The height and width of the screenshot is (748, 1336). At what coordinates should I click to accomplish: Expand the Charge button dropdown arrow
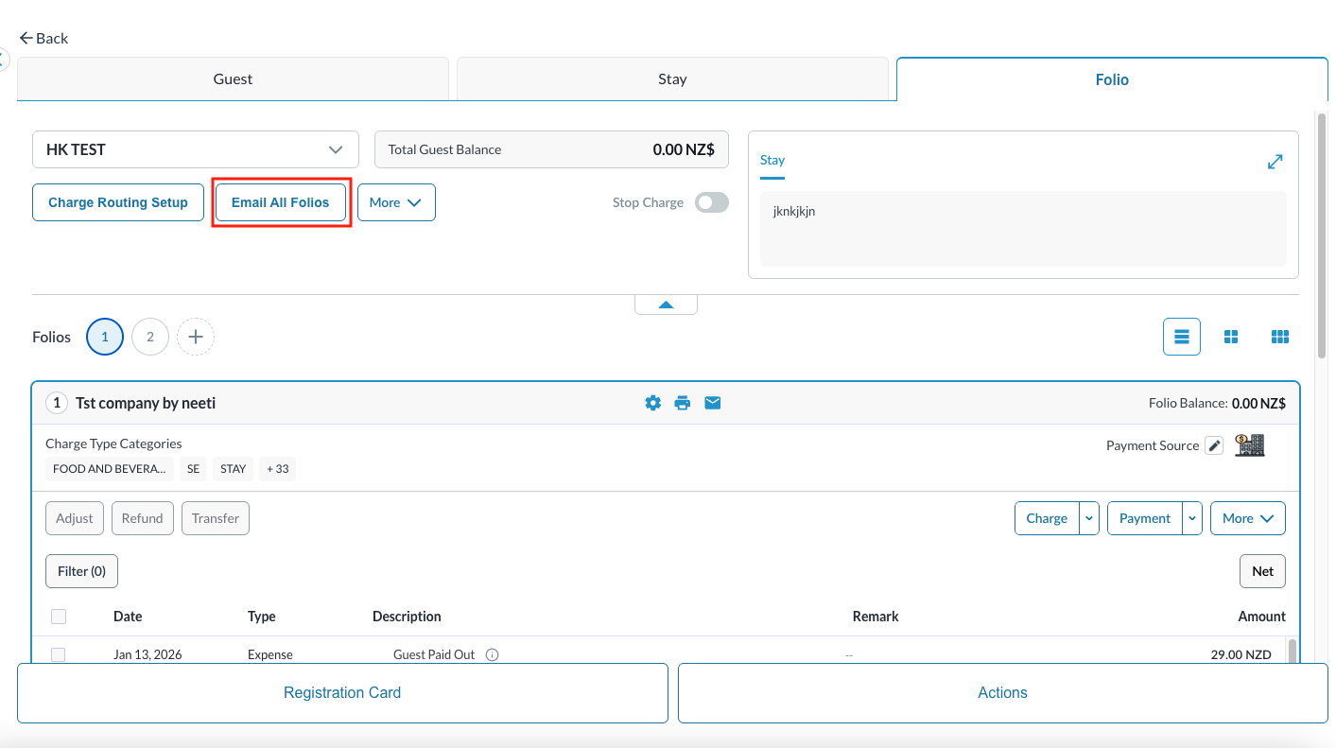1089,518
